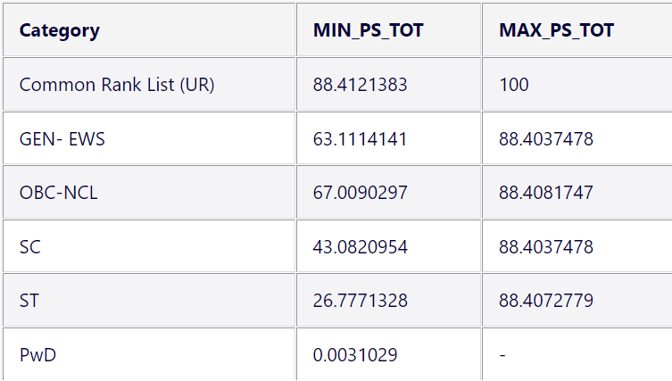Viewport: 672px width, 381px height.
Task: Click the value 88.4072779
Action: (546, 301)
